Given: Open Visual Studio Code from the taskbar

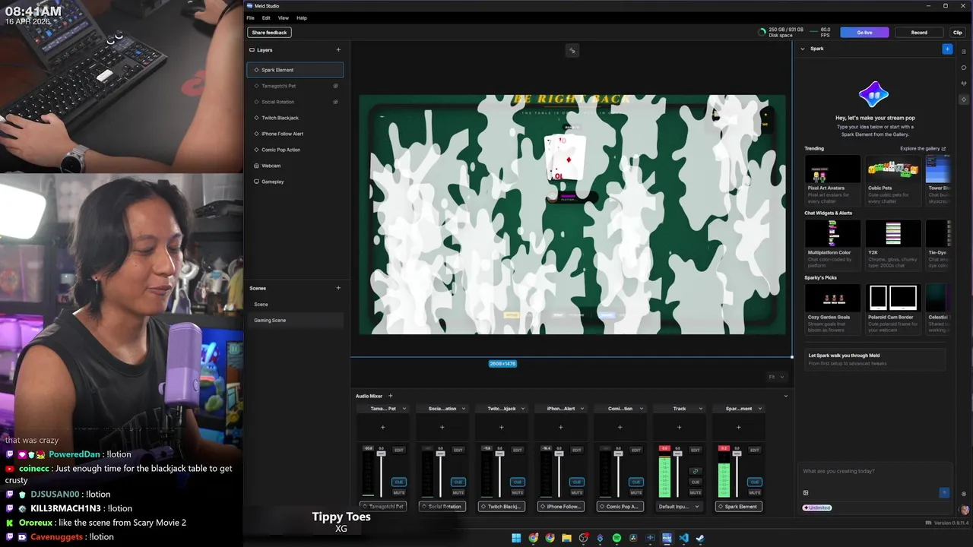Looking at the screenshot, I should 683,538.
